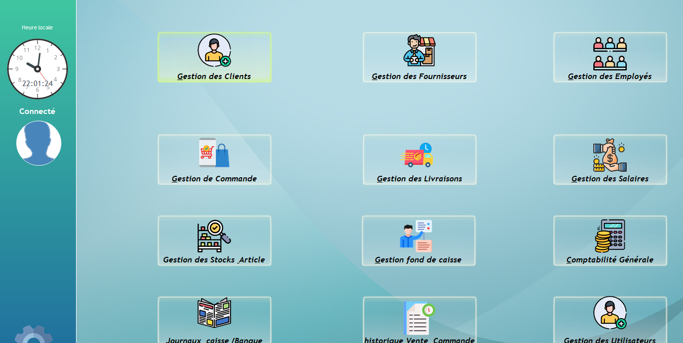Open Comptabilité Générale calculator tile
Viewport: 683px width, 343px height.
[610, 241]
